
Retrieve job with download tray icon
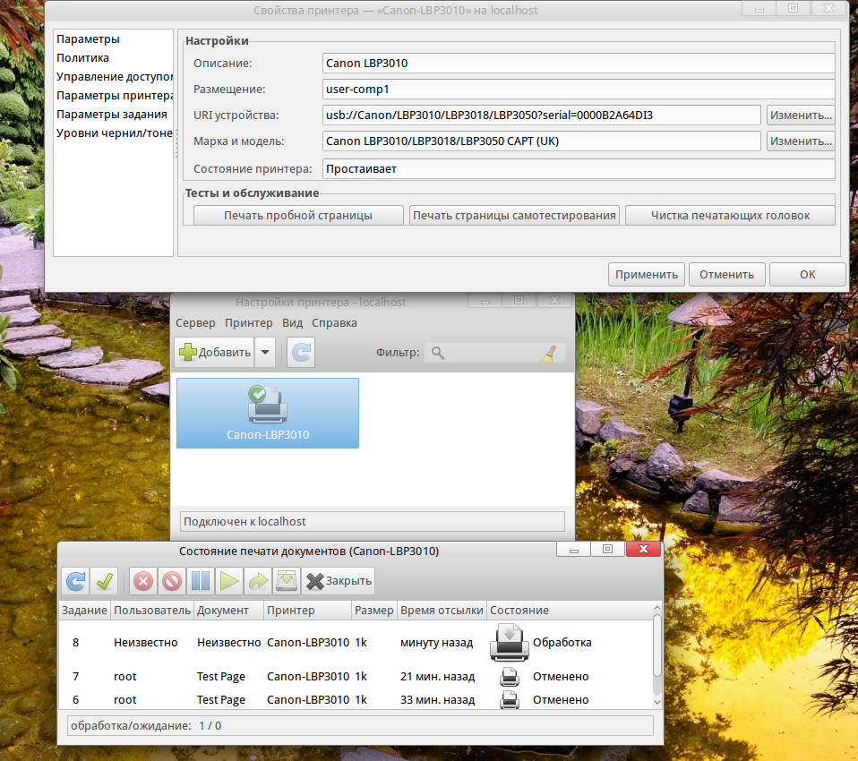coord(286,581)
